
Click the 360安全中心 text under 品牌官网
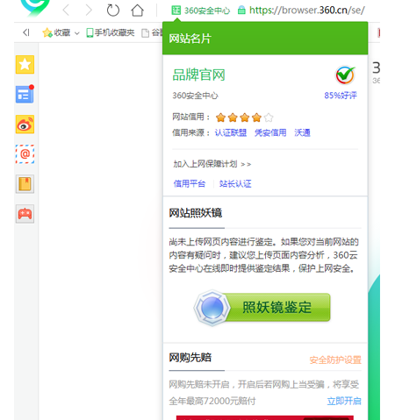(195, 96)
